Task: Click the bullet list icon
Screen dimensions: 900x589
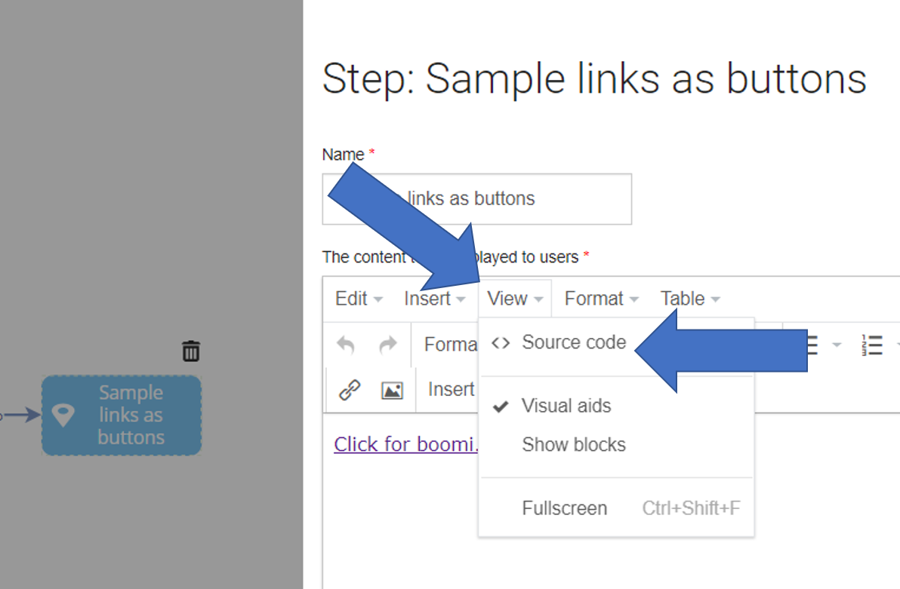Action: pos(812,345)
